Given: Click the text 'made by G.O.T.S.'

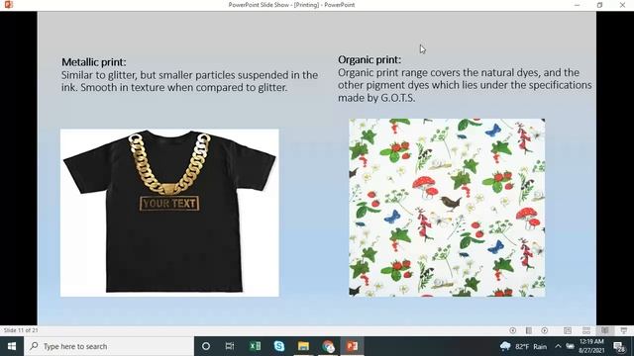Looking at the screenshot, I should point(376,98).
